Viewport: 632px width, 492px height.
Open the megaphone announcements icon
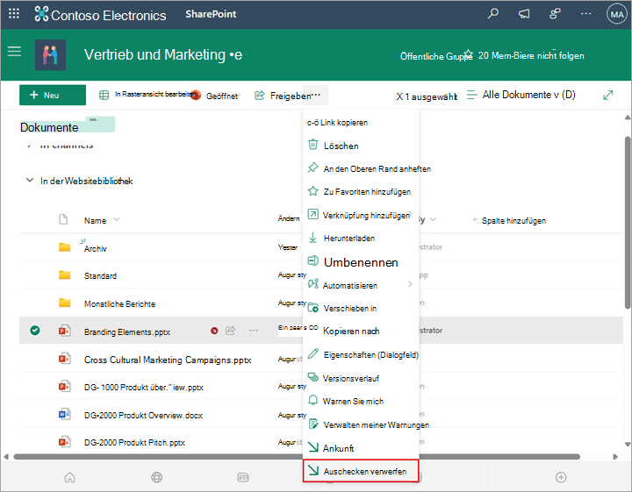(x=523, y=14)
